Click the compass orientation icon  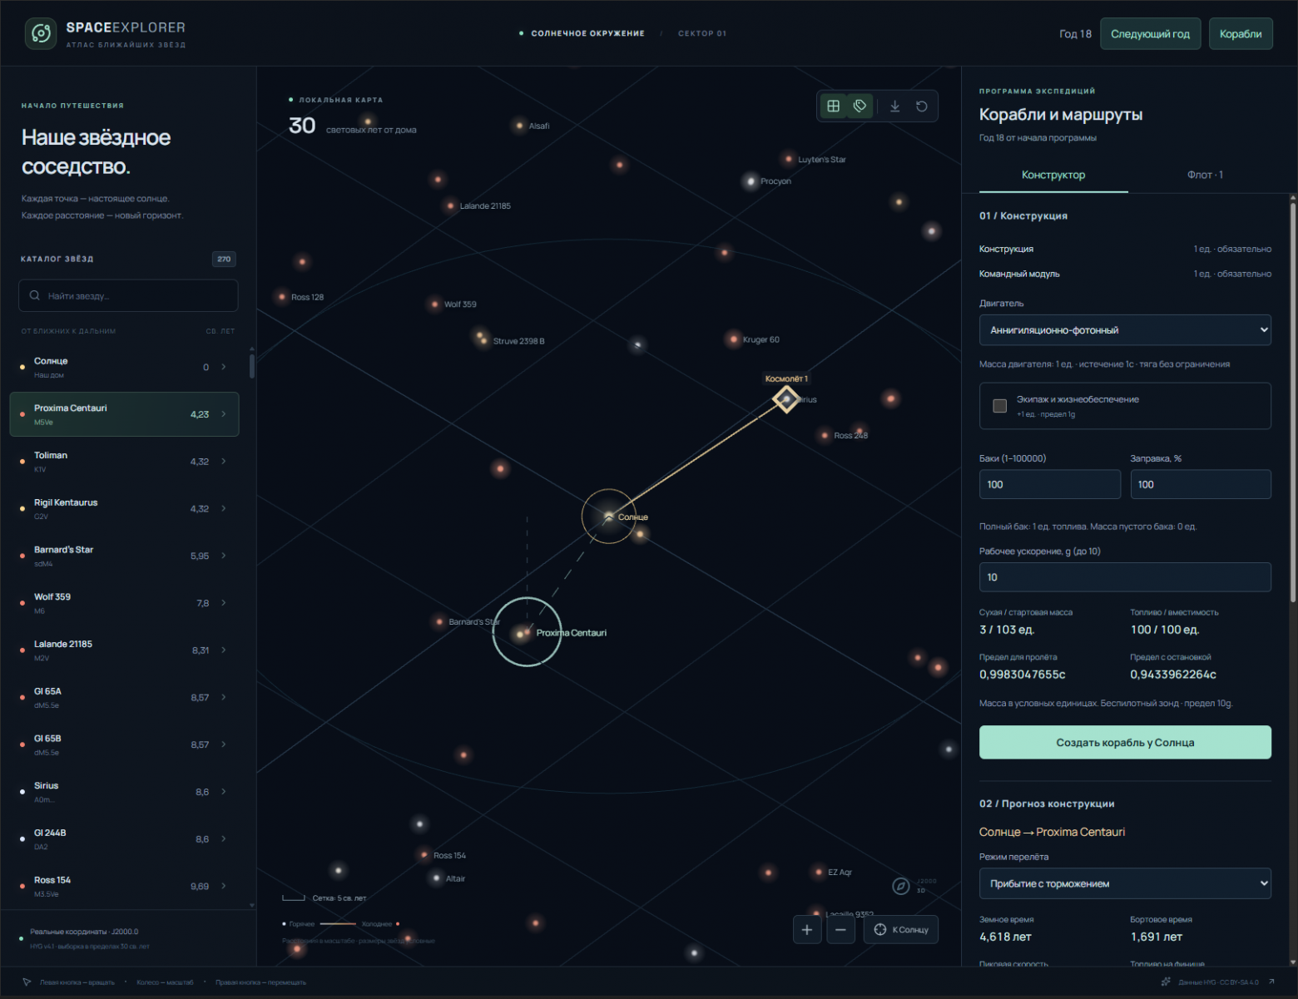[x=900, y=886]
